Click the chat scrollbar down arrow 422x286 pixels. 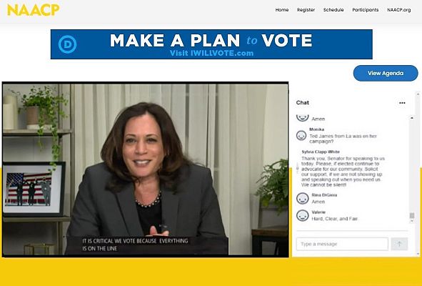(x=412, y=221)
